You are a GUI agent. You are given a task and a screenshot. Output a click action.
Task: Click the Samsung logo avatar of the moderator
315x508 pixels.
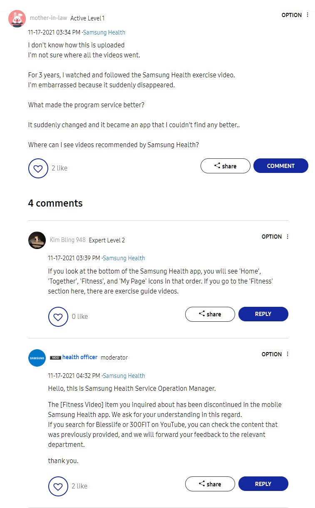coord(37,358)
